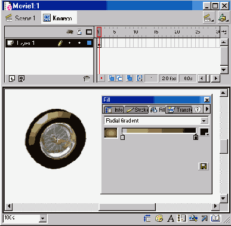Image resolution: width=231 pixels, height=226 pixels.
Task: Delete layer using the trash can icon
Action: coord(87,79)
